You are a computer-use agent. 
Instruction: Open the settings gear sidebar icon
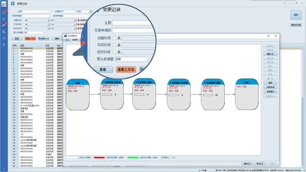4,44
